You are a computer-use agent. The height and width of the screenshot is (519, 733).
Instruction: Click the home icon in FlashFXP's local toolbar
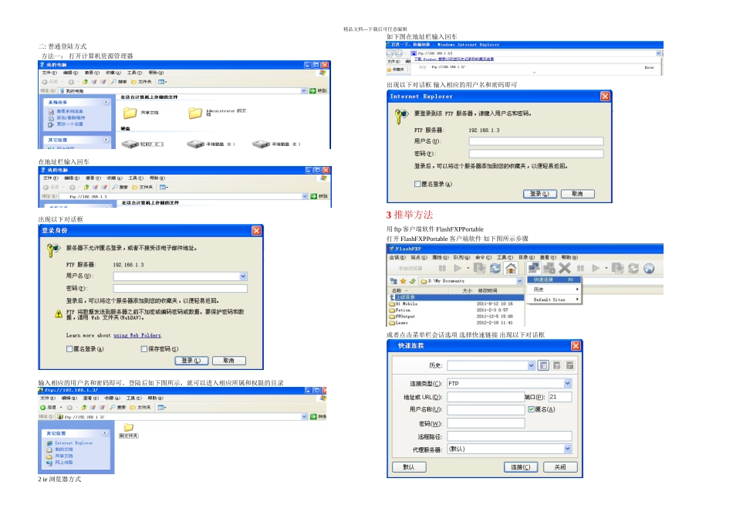click(x=511, y=268)
